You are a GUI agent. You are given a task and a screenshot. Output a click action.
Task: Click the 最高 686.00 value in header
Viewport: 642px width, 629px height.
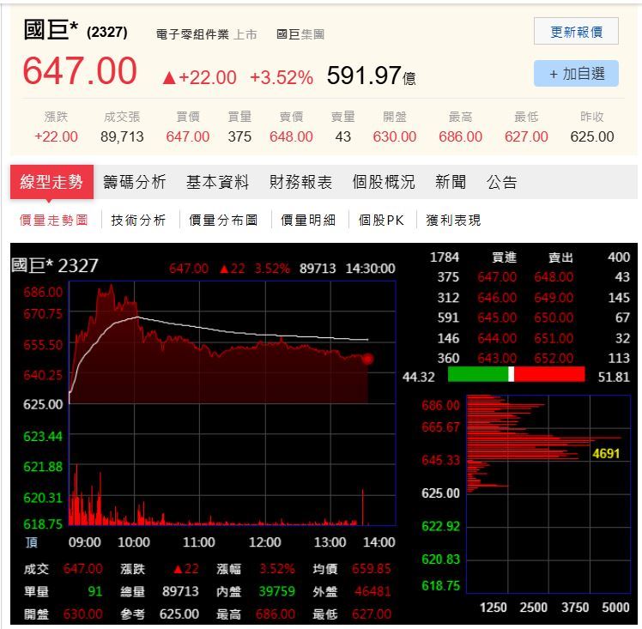point(461,136)
